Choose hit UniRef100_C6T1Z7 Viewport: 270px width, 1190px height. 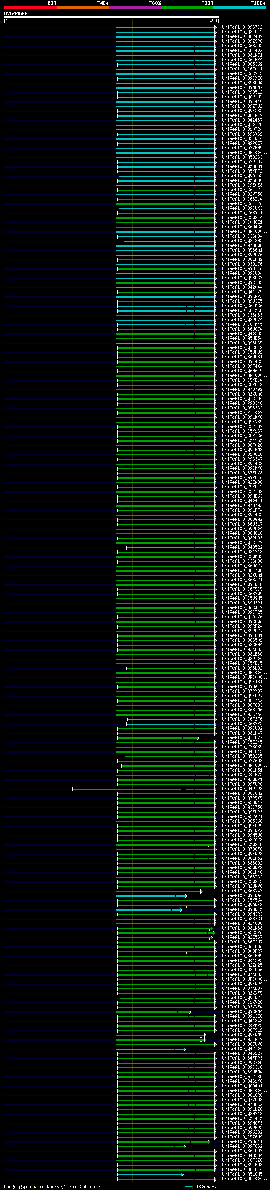[242, 190]
